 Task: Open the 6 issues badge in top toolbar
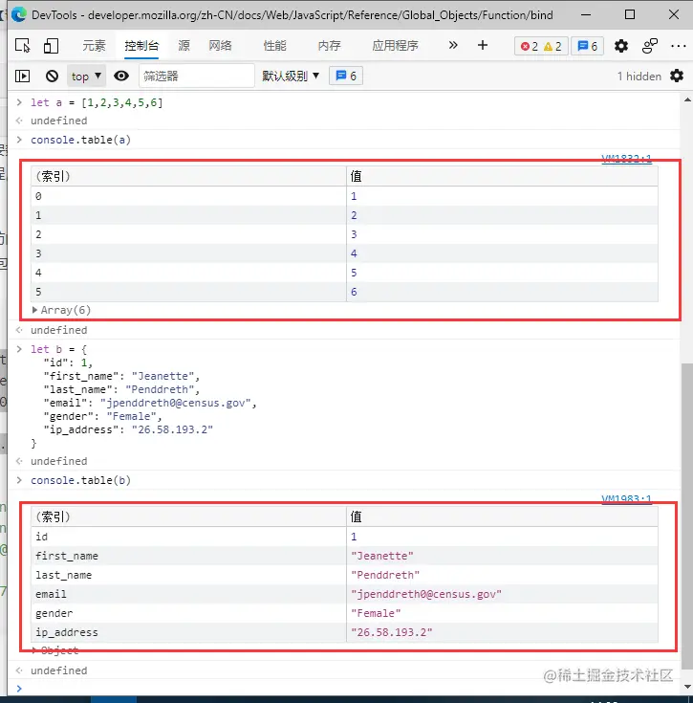coord(587,46)
